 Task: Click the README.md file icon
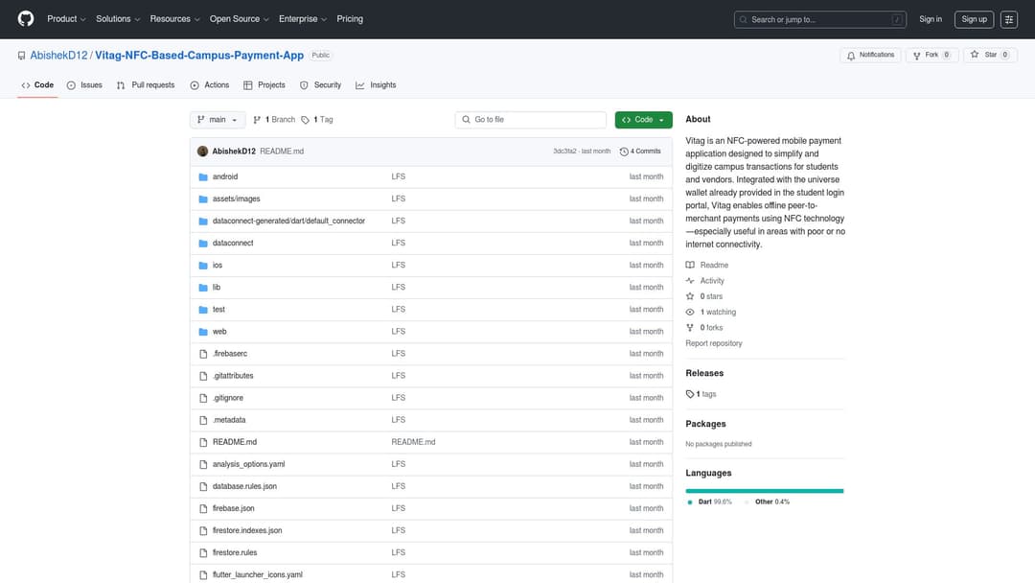(203, 442)
